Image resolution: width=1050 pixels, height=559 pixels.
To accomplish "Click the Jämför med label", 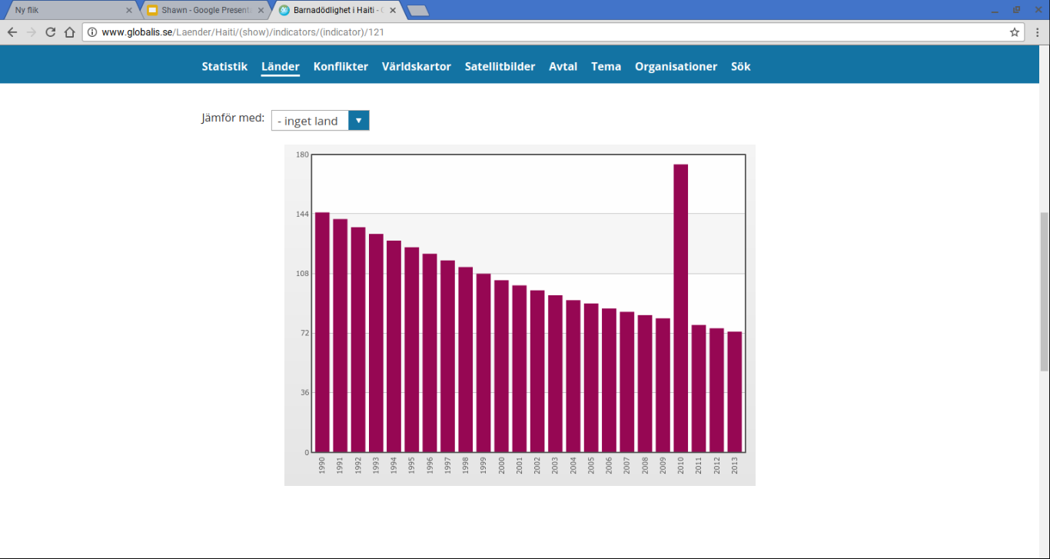I will pos(233,118).
